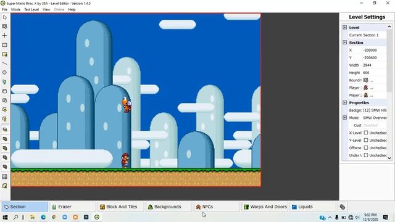
Task: Open the unlabeled tool button after Liquids
Action: [x=342, y=207]
